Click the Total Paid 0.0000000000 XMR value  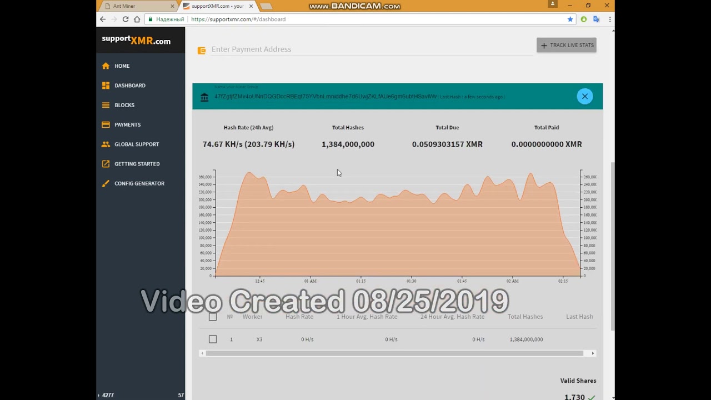pos(547,144)
